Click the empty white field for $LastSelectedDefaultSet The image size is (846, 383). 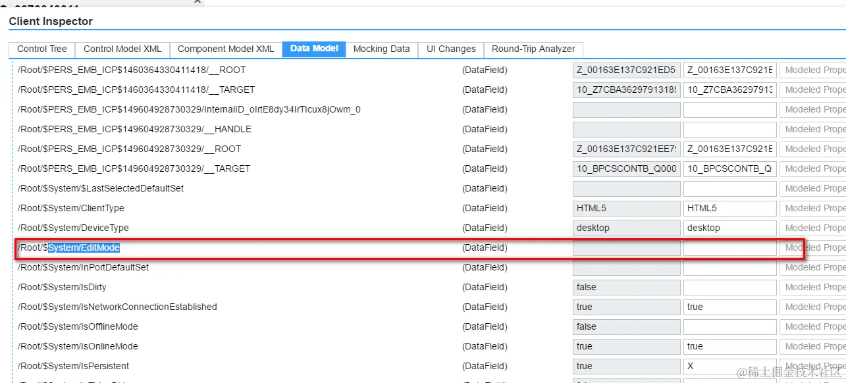pyautogui.click(x=729, y=189)
